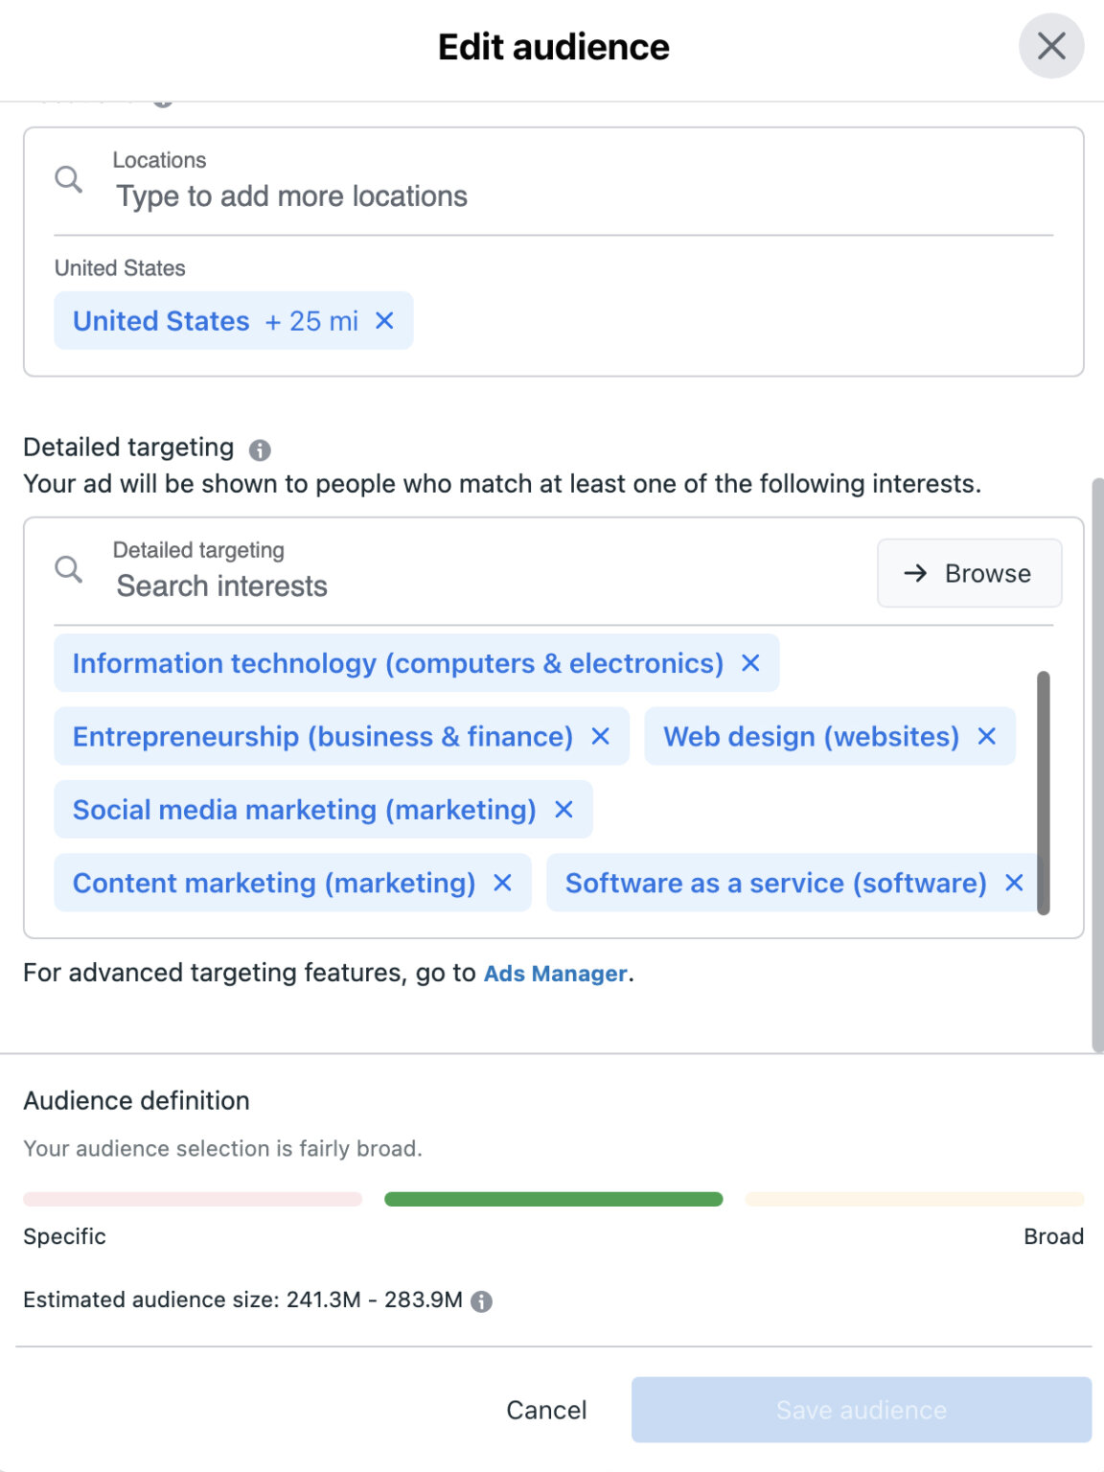This screenshot has width=1104, height=1472.
Task: Close the Edit audience dialog
Action: tap(1050, 45)
